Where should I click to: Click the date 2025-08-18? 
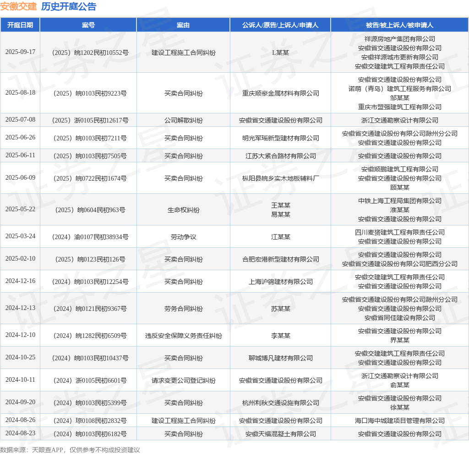coord(20,92)
